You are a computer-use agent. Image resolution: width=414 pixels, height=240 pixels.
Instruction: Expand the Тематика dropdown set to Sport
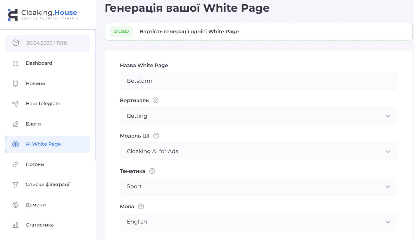(258, 186)
